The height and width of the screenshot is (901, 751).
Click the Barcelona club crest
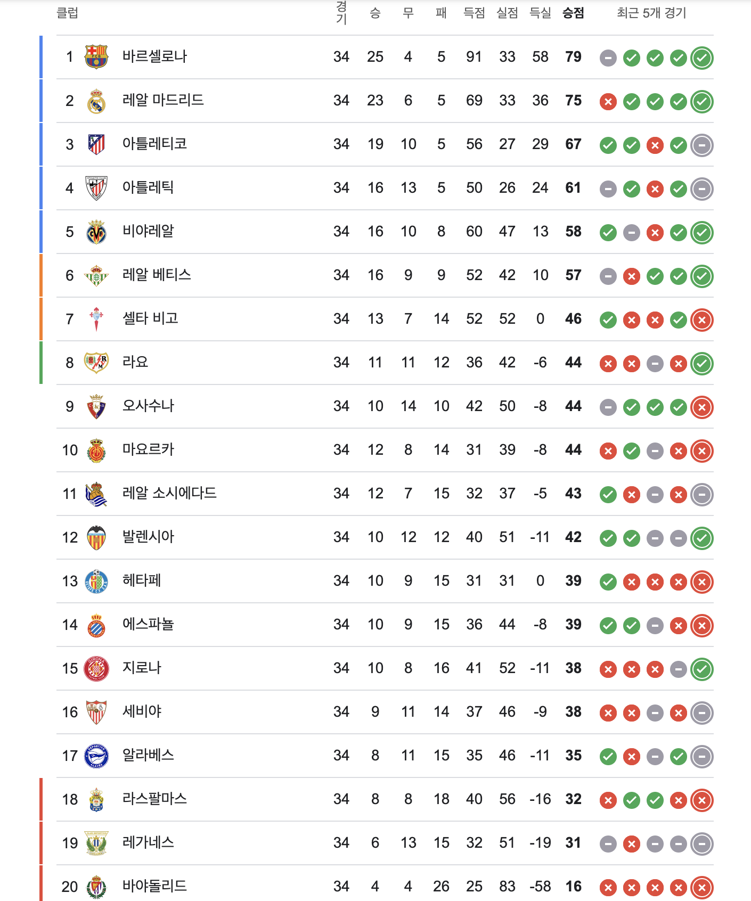(x=96, y=57)
